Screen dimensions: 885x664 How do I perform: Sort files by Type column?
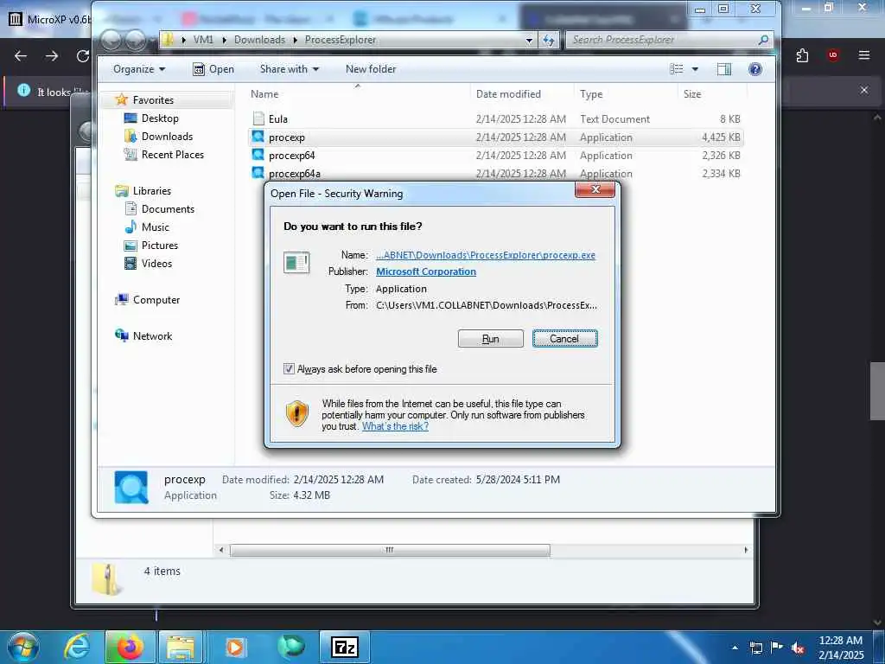tap(591, 94)
